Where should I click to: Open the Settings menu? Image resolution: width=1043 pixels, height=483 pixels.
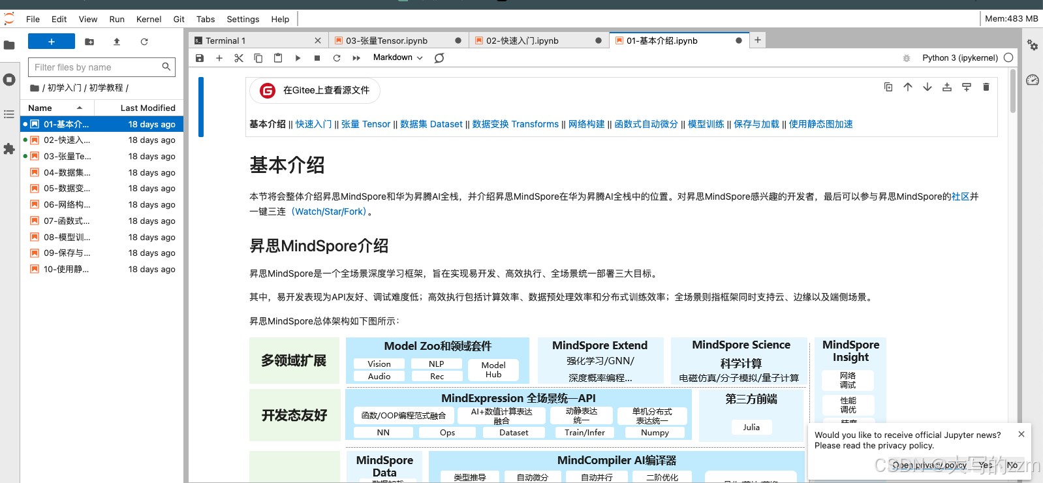243,19
